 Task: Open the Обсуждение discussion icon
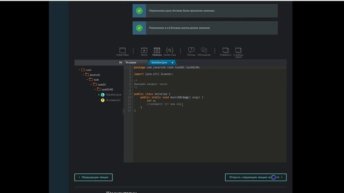pos(204,51)
